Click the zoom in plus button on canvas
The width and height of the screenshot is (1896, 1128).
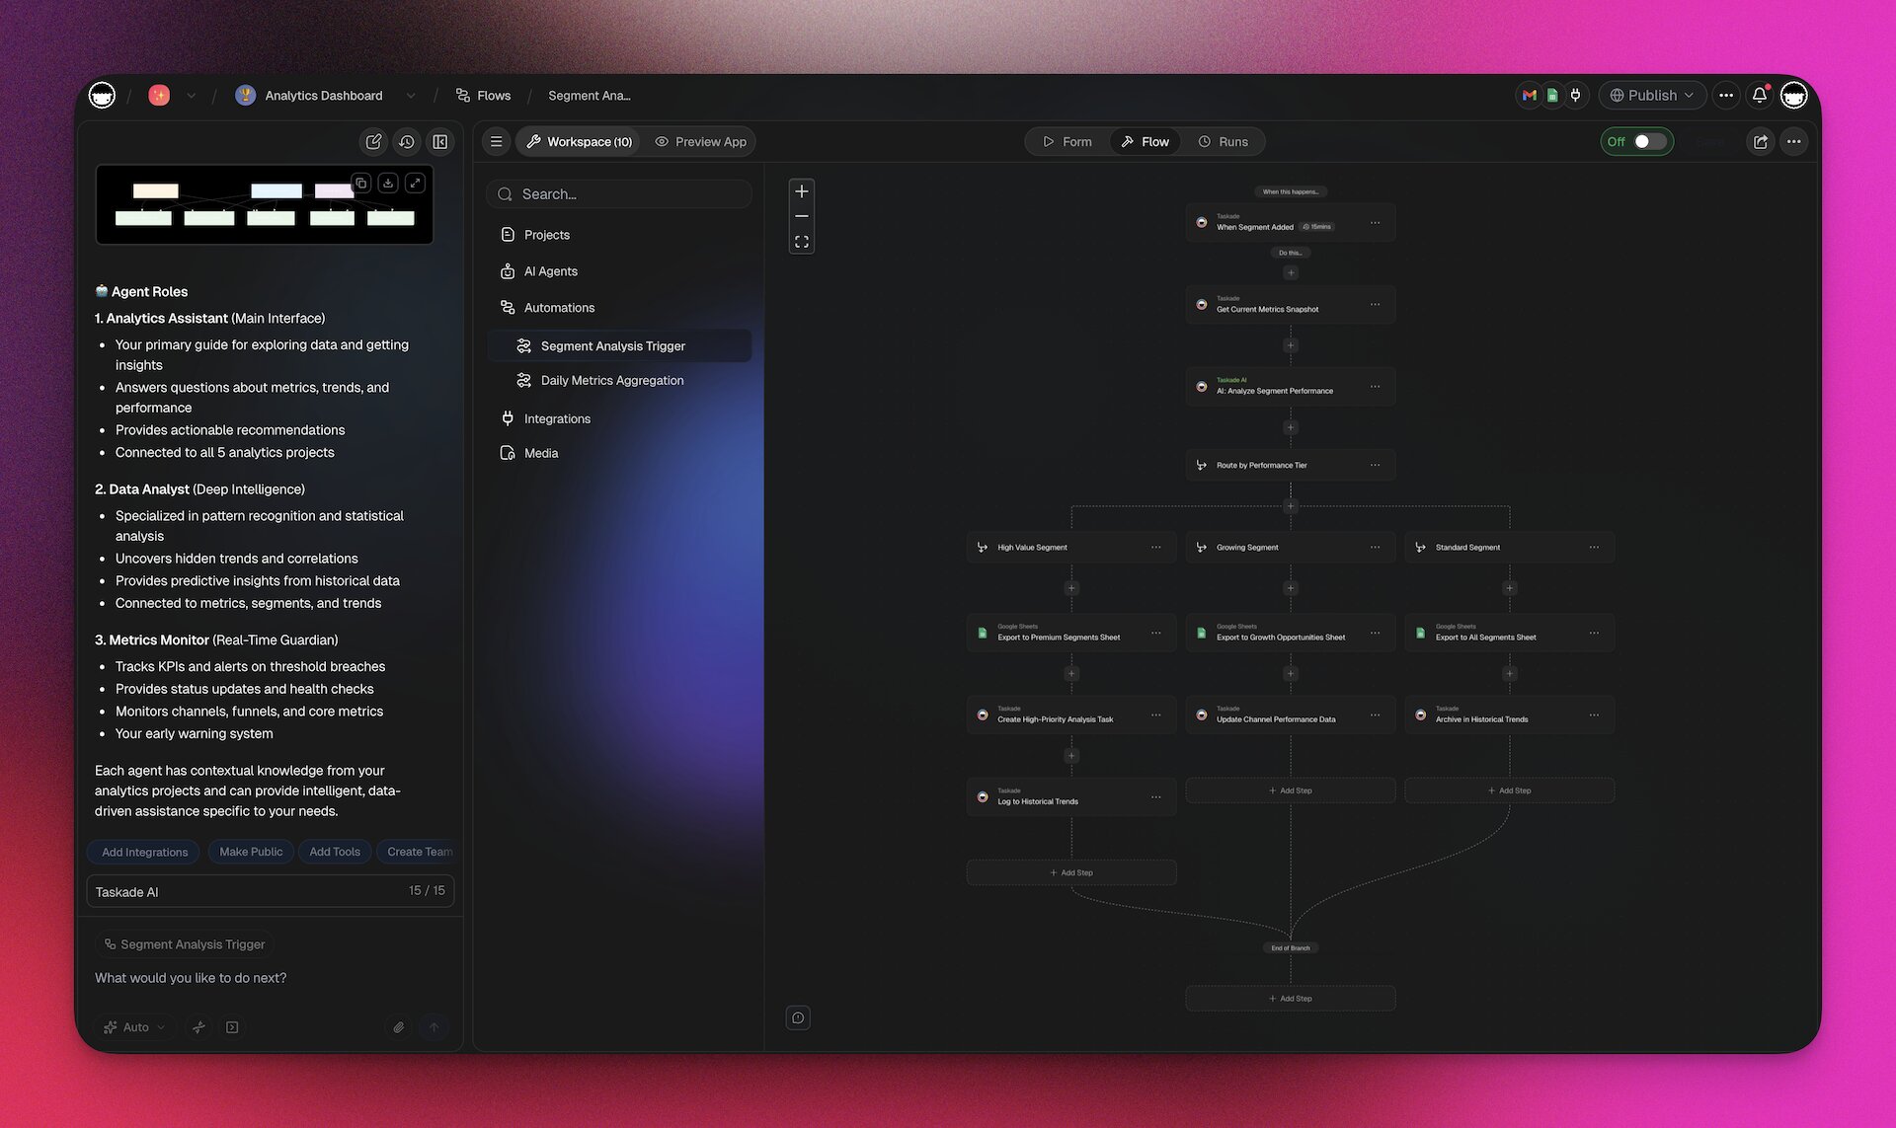point(802,191)
